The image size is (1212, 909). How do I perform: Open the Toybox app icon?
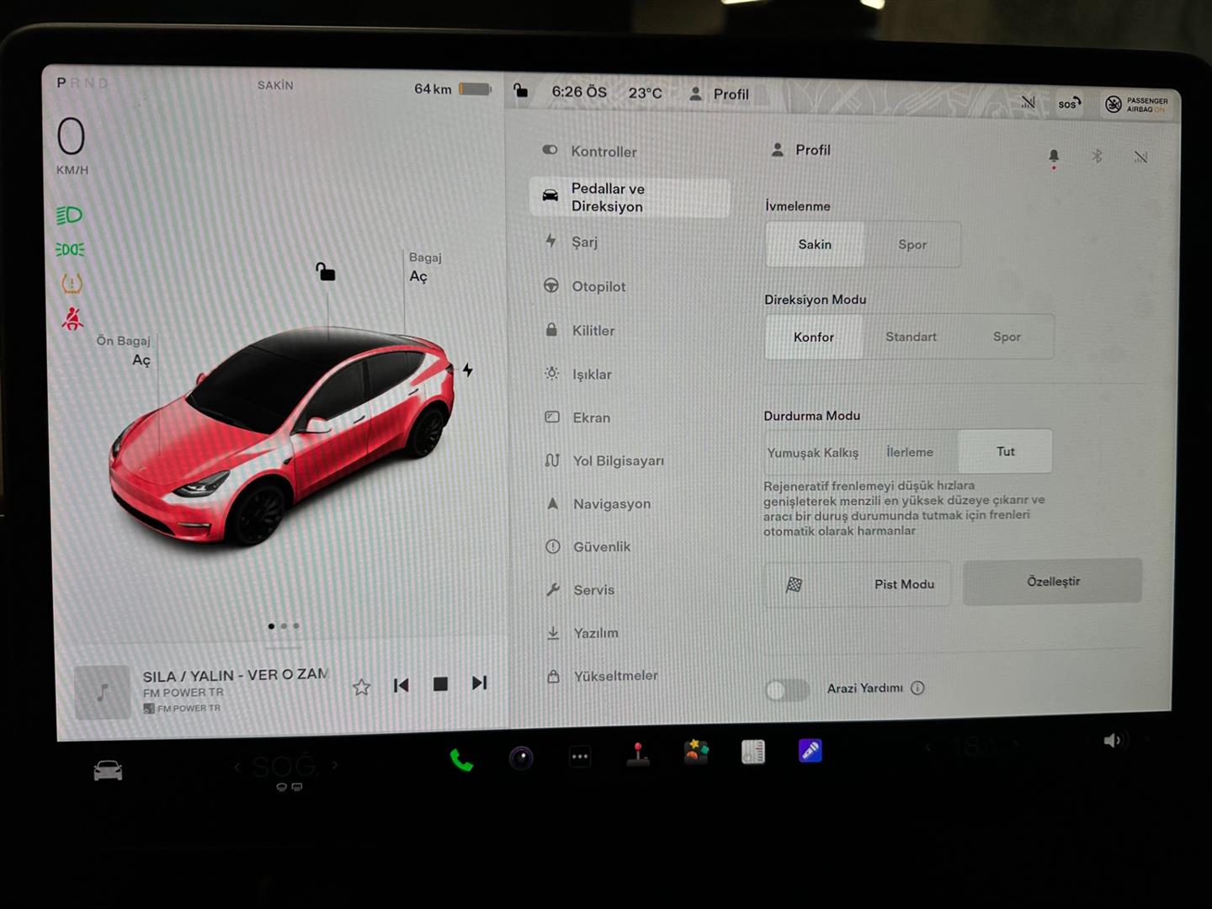click(696, 752)
